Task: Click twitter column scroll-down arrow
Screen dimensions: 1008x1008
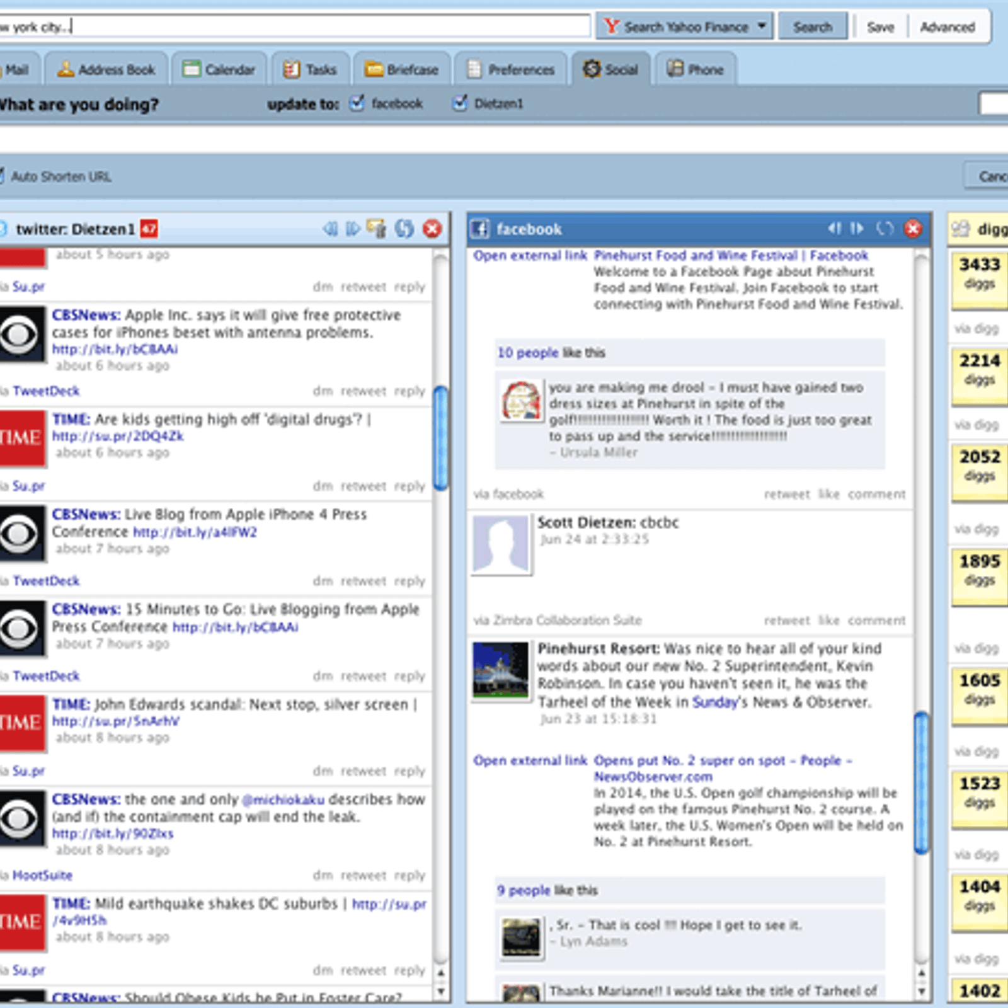Action: pos(441,991)
